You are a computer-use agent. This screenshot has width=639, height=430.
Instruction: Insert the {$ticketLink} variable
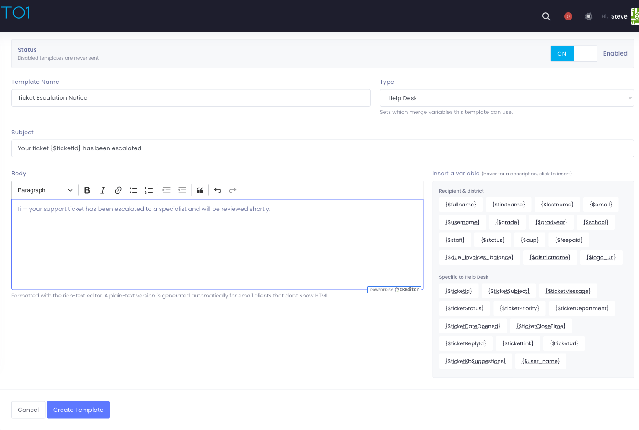[x=518, y=343]
